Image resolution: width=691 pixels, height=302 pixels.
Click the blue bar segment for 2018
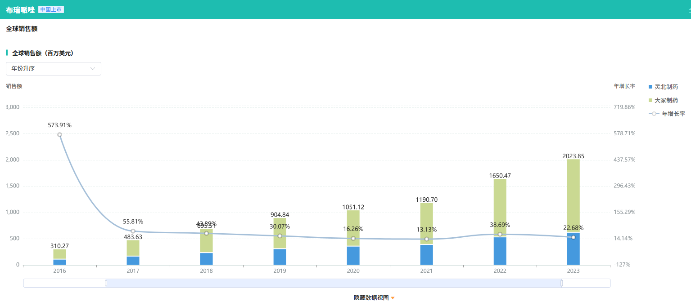click(206, 259)
